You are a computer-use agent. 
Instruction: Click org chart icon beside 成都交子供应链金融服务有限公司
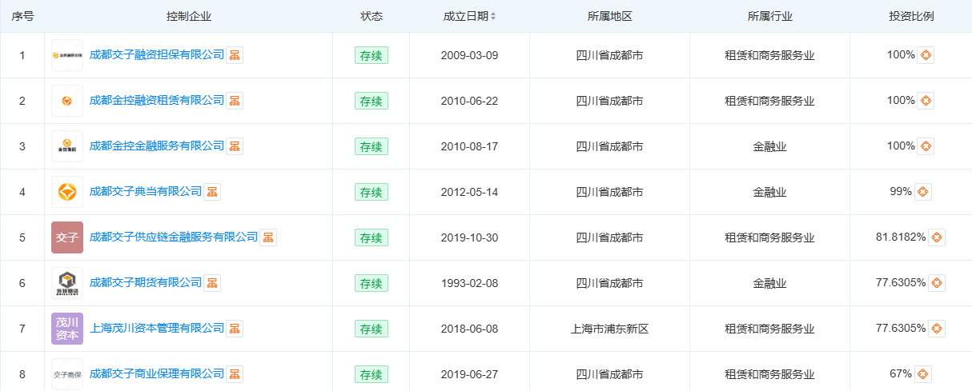268,237
